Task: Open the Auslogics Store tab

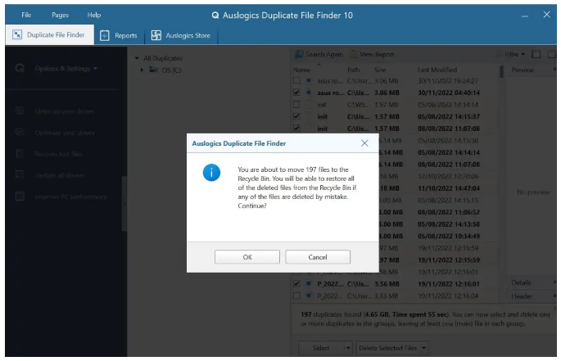Action: [x=181, y=35]
